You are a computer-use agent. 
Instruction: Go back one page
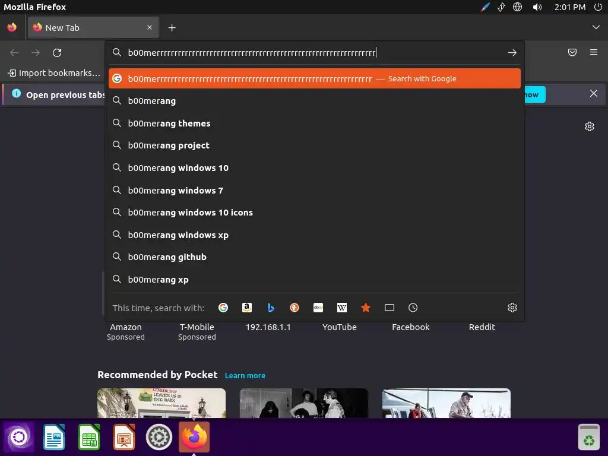point(14,52)
